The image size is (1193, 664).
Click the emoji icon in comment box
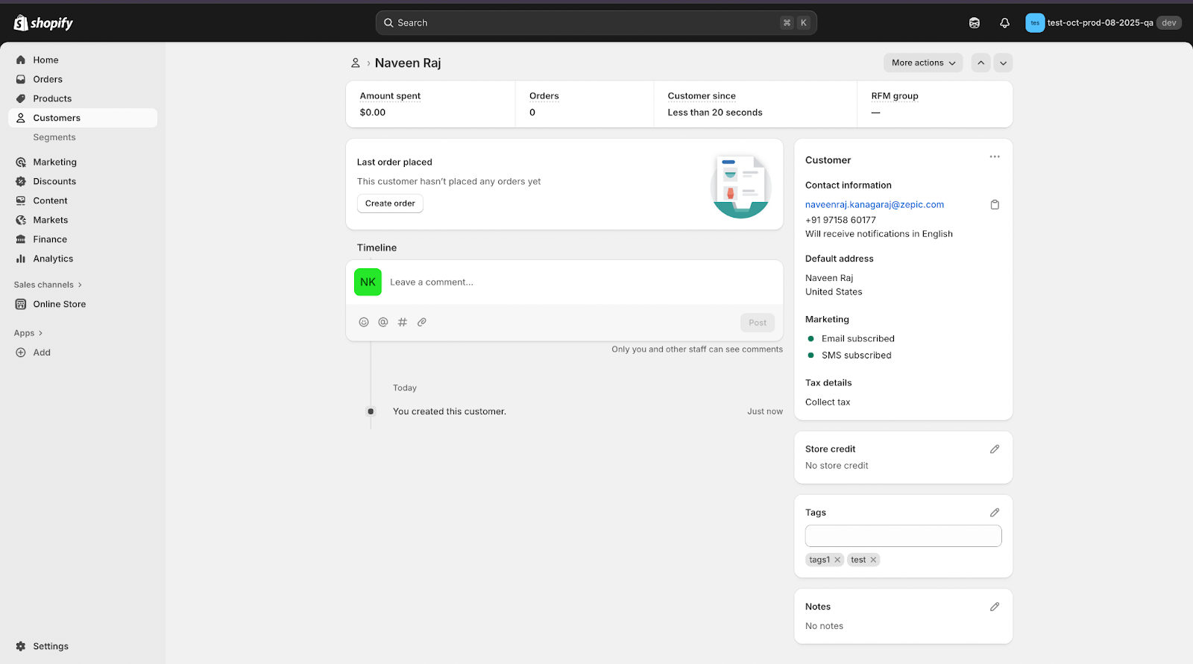(x=364, y=323)
